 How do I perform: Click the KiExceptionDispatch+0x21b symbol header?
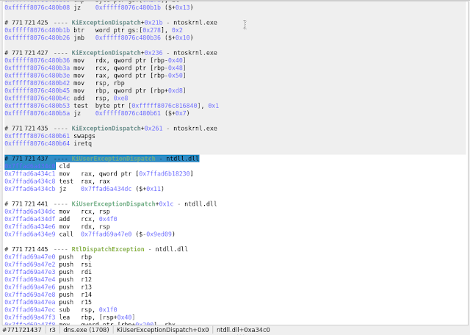click(117, 23)
